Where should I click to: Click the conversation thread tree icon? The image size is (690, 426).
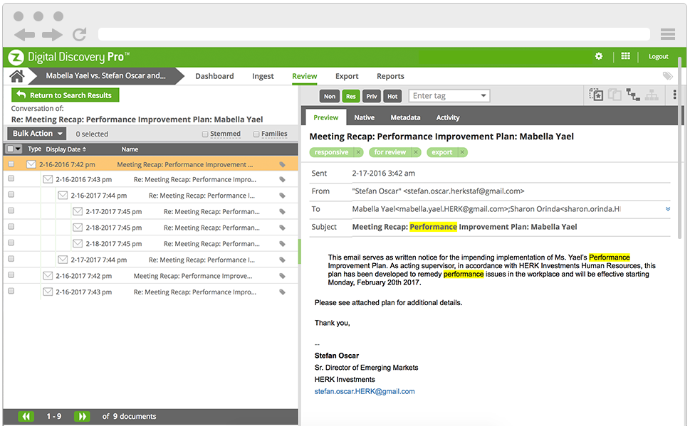click(633, 95)
